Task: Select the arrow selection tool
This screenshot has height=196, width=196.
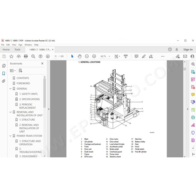Action: (x=72, y=56)
